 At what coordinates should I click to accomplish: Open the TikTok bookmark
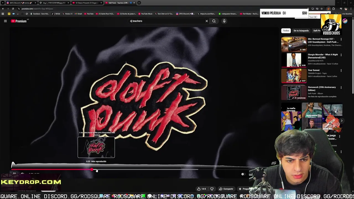coord(56,14)
